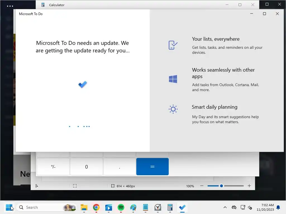Click the 'Microsoft To Do' window title
Viewport: 286px width, 214px height.
pyautogui.click(x=31, y=14)
